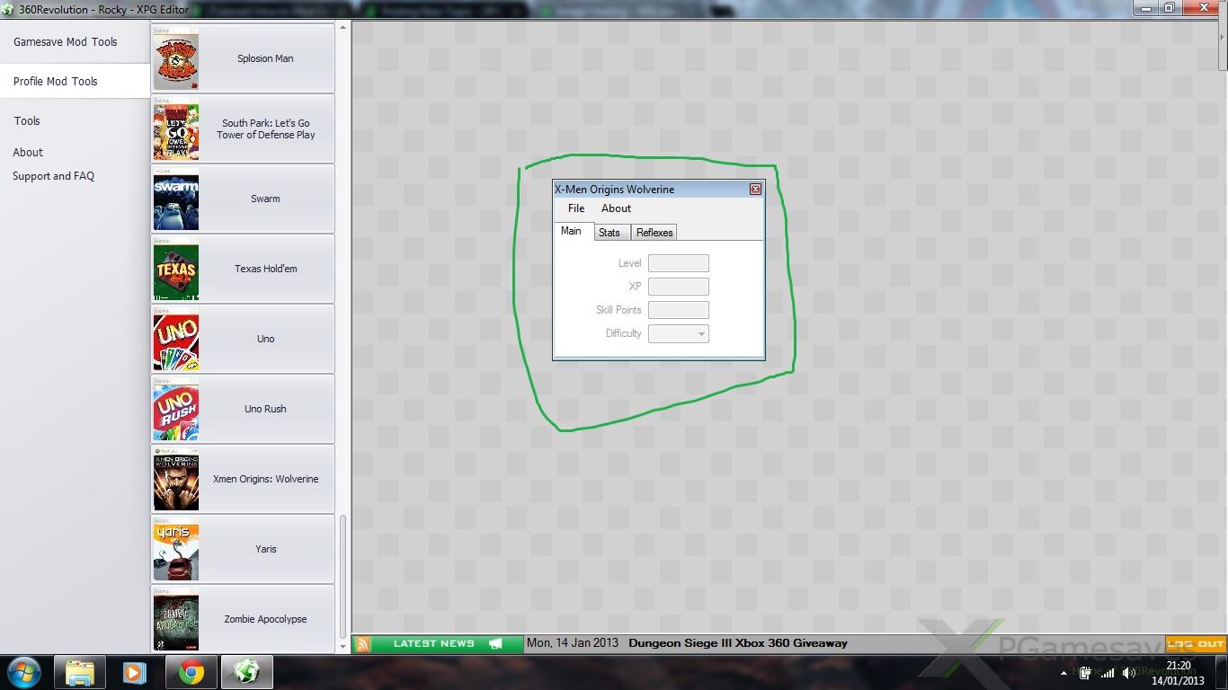This screenshot has height=690, width=1228.
Task: Open Gamesave Mod Tools section
Action: point(66,42)
